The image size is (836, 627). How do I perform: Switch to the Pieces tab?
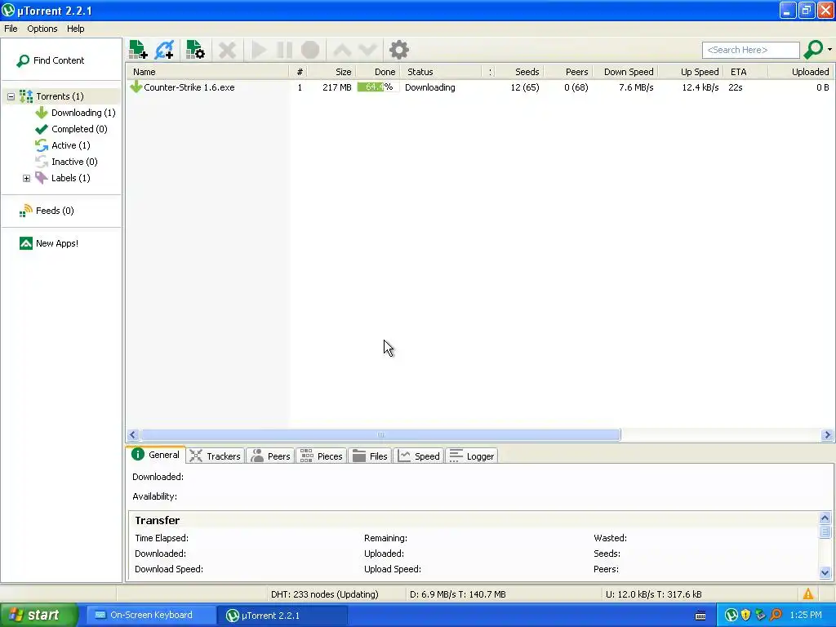coord(322,456)
